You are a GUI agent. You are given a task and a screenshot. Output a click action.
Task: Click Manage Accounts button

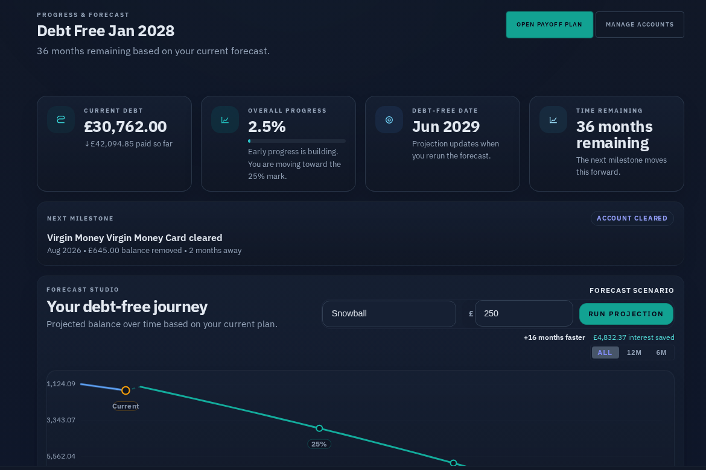point(640,25)
